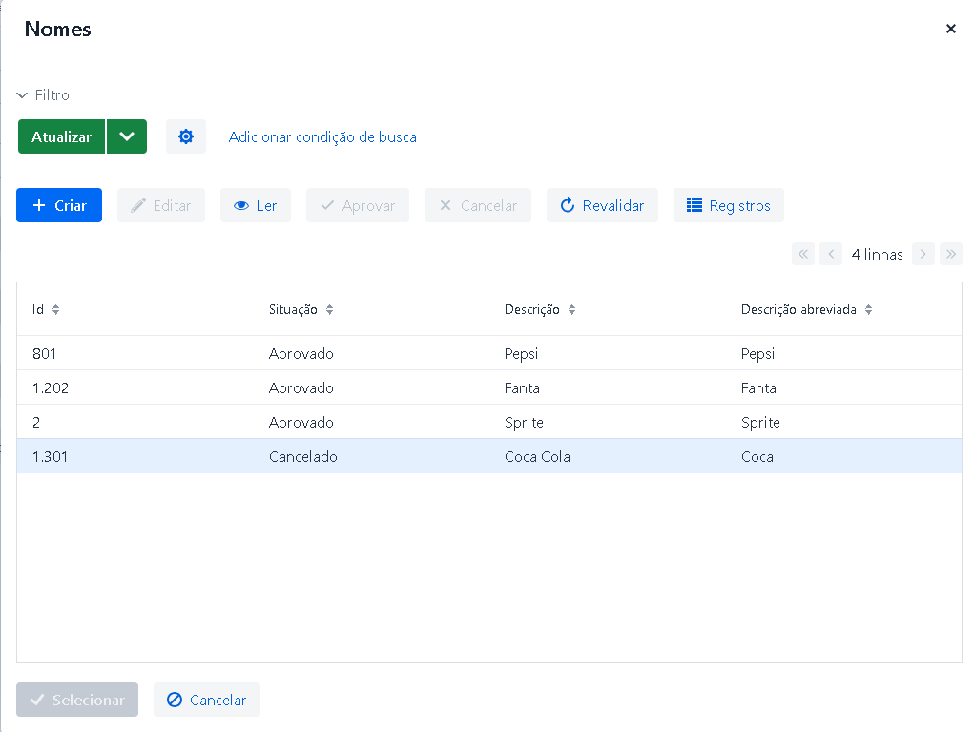Click the Cancelado status cell
The height and width of the screenshot is (732, 975).
302,456
